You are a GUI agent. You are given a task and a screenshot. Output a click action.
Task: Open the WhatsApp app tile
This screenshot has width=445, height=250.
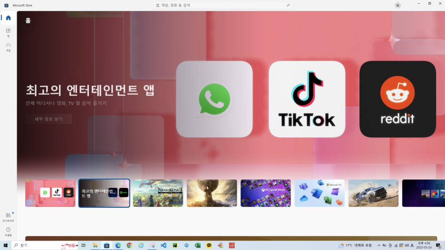[214, 99]
